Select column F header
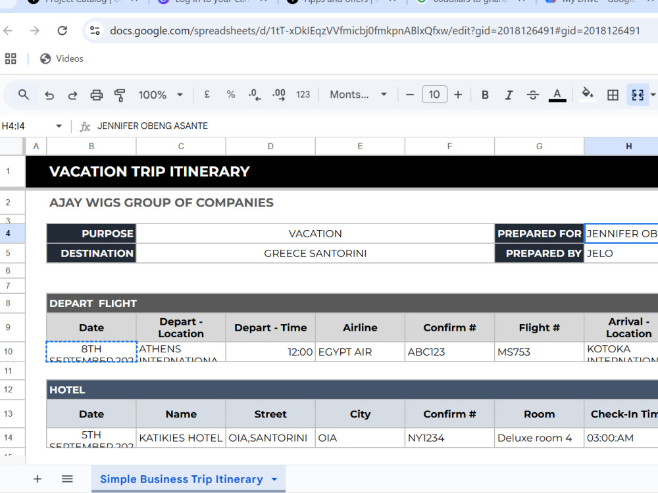658x493 pixels. 449,147
